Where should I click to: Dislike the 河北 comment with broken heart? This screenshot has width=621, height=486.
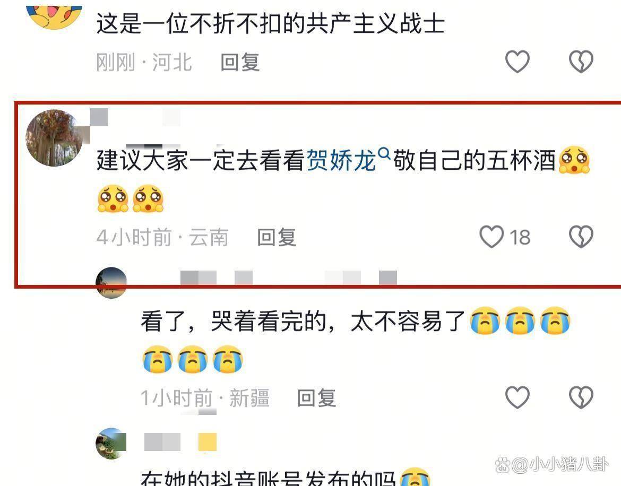[581, 62]
